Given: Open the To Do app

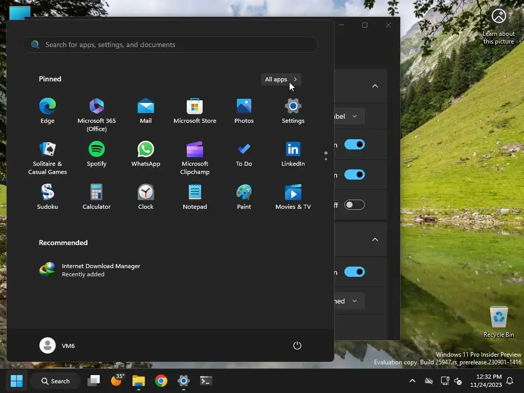Looking at the screenshot, I should pyautogui.click(x=244, y=154).
